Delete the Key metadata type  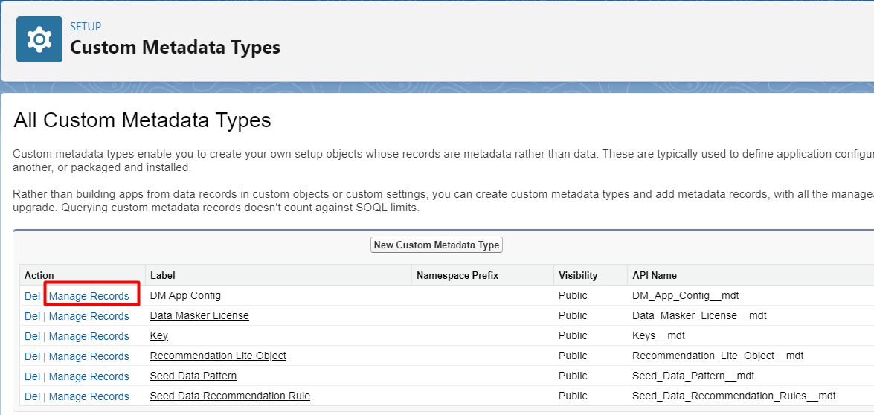tap(32, 336)
